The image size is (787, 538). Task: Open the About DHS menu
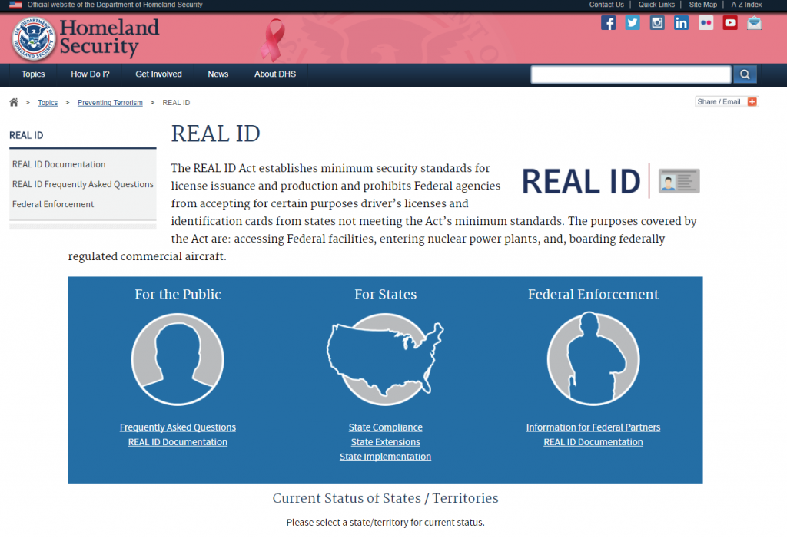[275, 74]
